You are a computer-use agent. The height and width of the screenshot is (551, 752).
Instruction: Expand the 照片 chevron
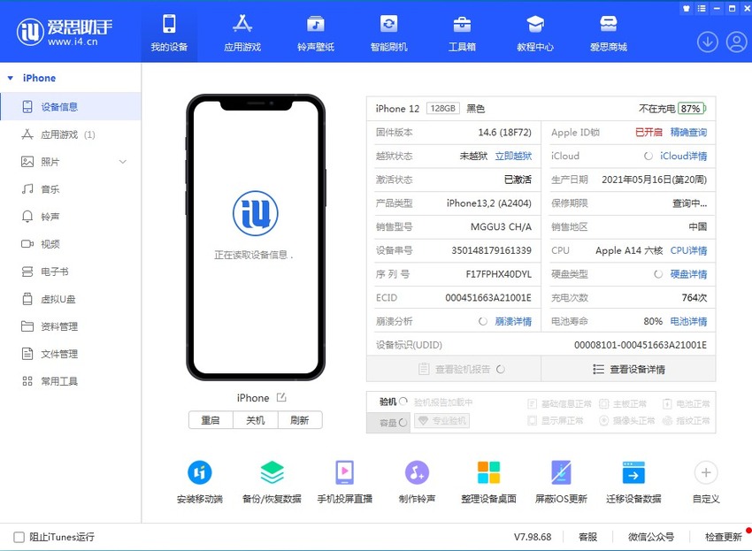pos(123,162)
